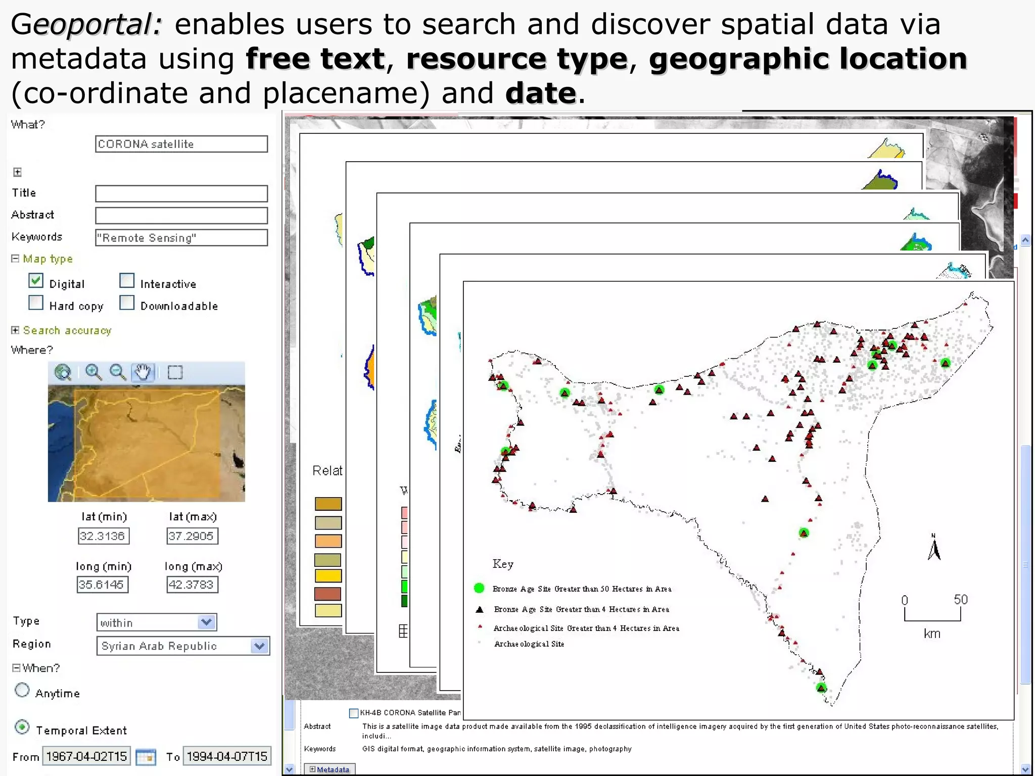Click the Keywords Remote Sensing field
The height and width of the screenshot is (776, 1035).
(x=181, y=238)
